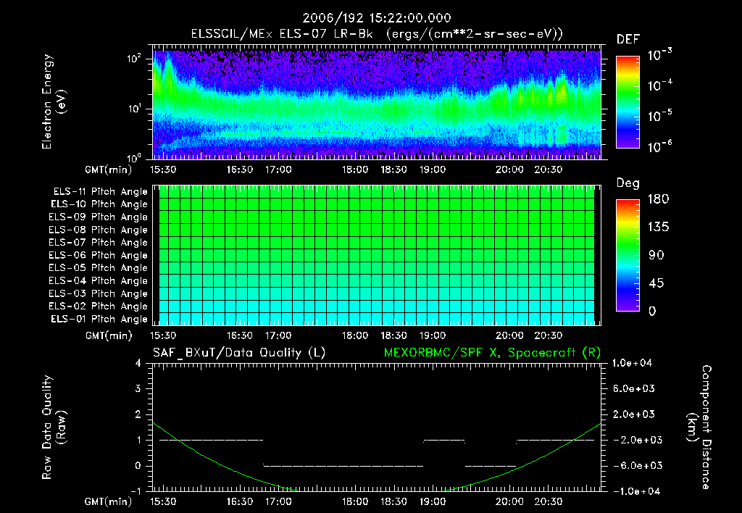This screenshot has width=742, height=513.
Task: Click the SAF_BXuT/Data Quality (L) legend
Action: click(239, 353)
